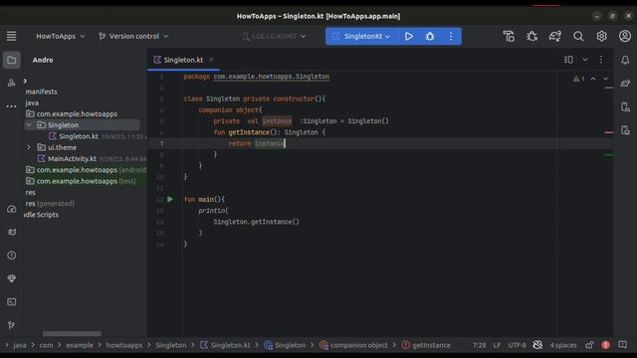This screenshot has height=358, width=637.
Task: Go to previous highlighted problem arrow
Action: point(593,79)
